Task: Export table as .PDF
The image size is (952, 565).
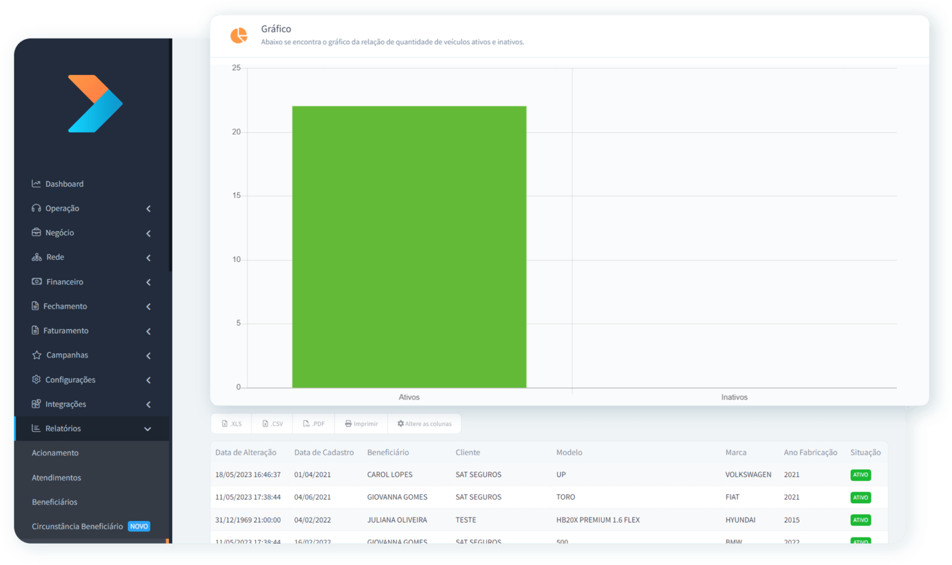Action: tap(314, 424)
